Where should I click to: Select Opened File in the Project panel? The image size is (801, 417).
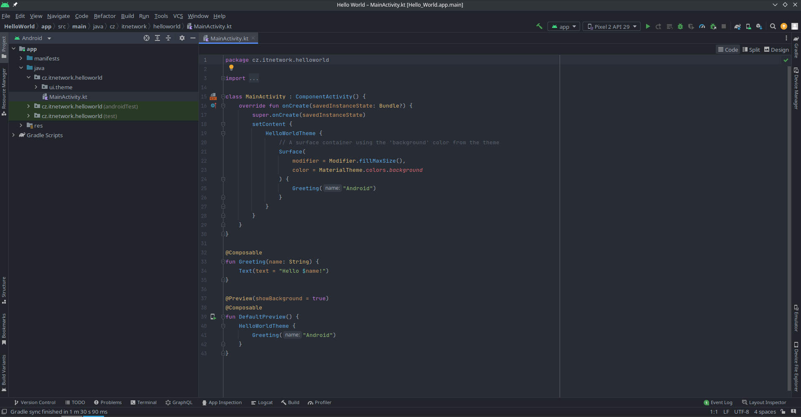(x=146, y=38)
